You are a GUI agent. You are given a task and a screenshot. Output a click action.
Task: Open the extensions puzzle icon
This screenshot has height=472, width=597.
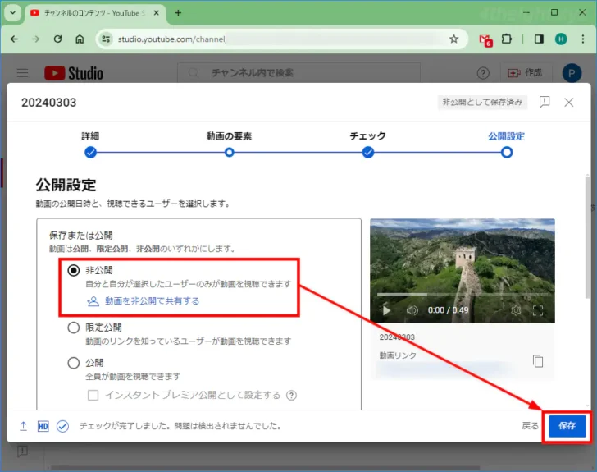(x=507, y=39)
